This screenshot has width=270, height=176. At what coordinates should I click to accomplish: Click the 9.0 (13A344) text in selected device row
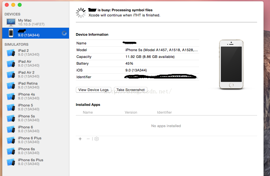point(29,35)
